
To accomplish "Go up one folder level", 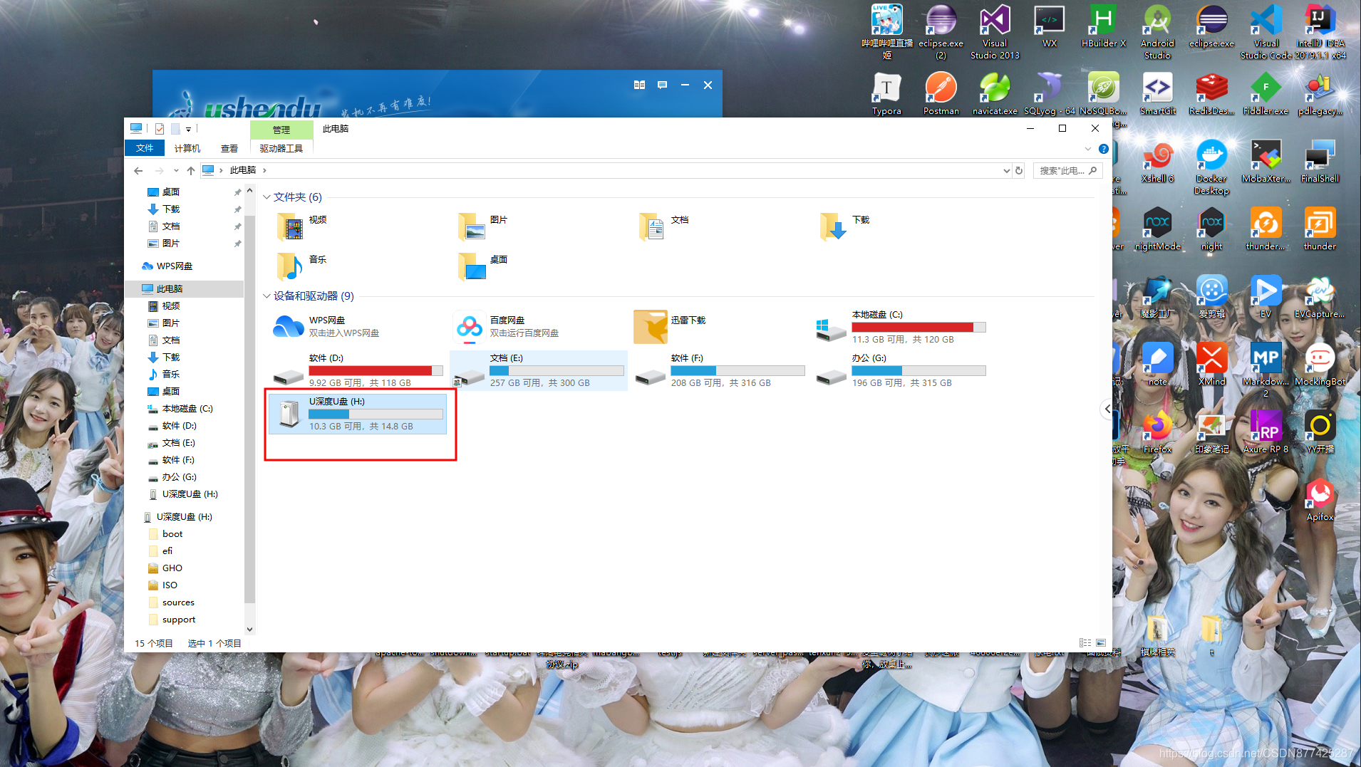I will point(190,170).
